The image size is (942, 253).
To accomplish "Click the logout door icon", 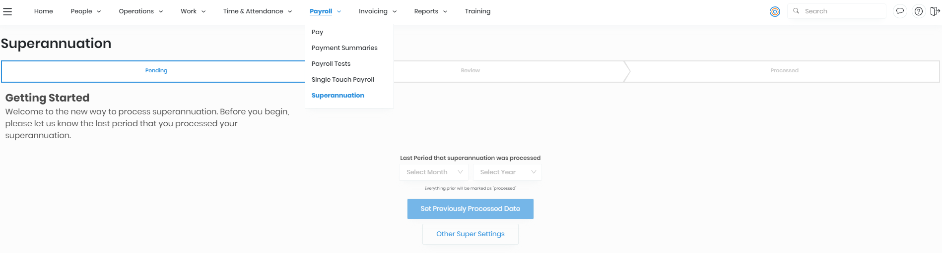I will [935, 11].
